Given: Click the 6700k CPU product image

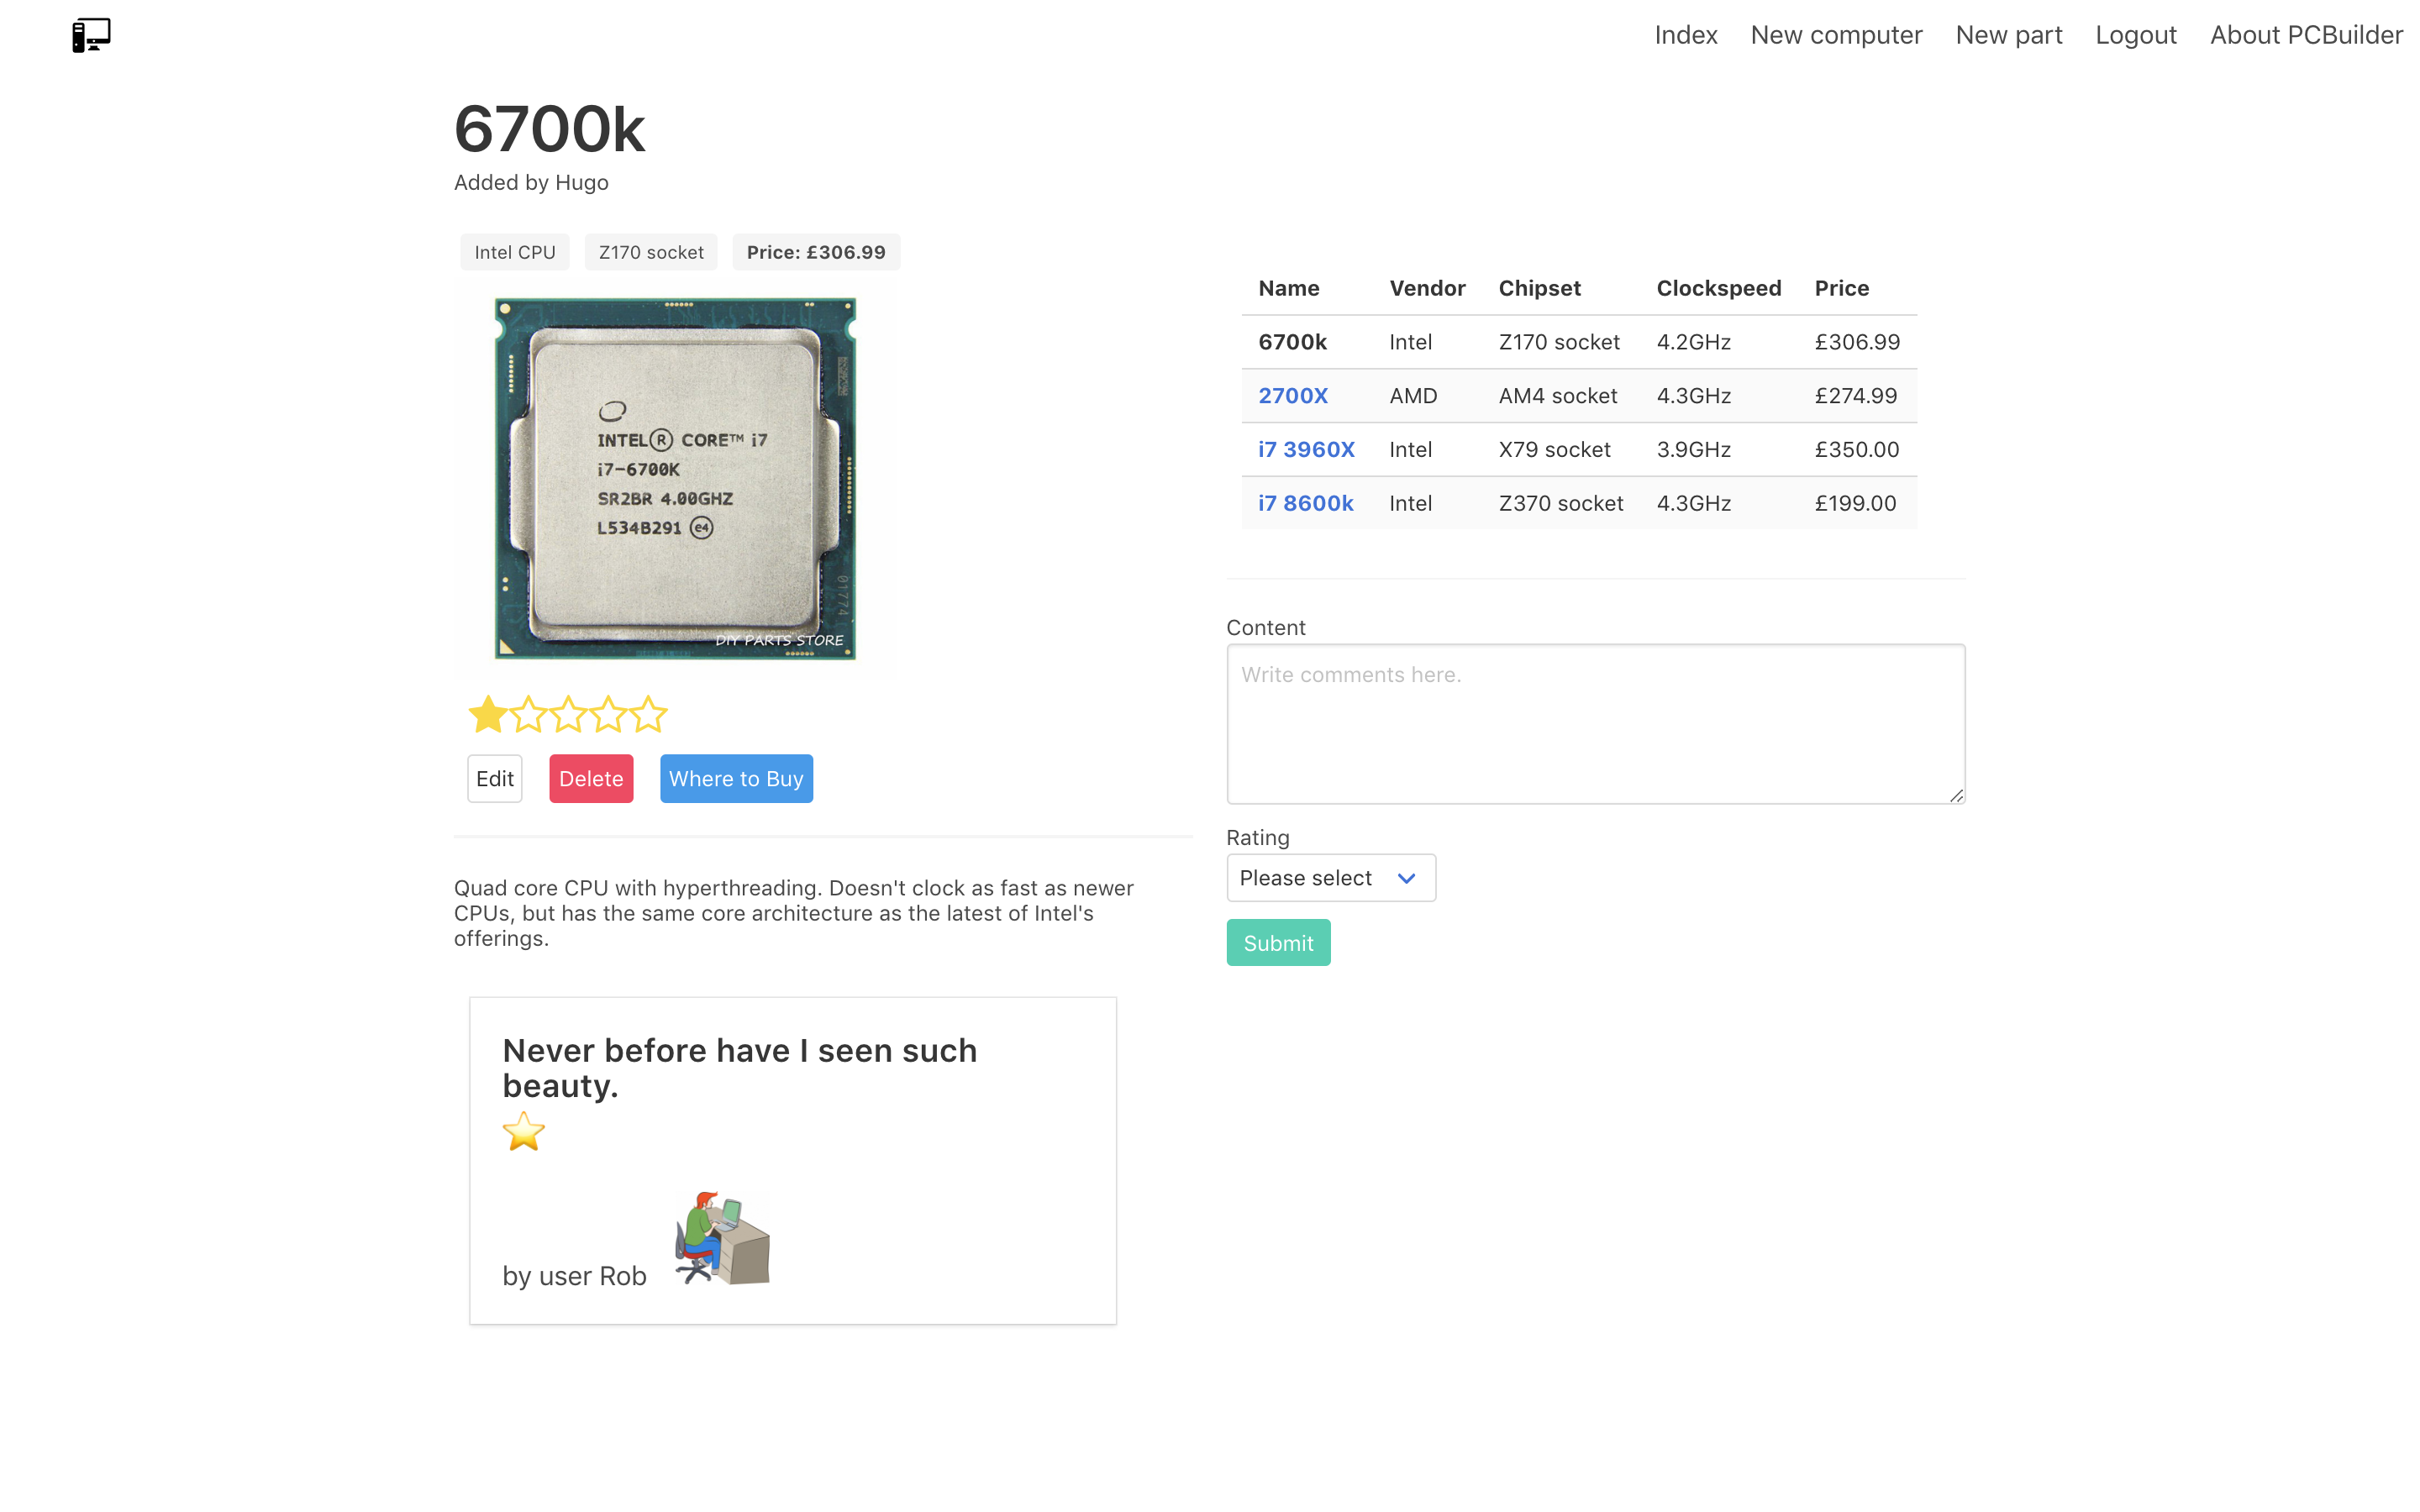Looking at the screenshot, I should point(675,479).
